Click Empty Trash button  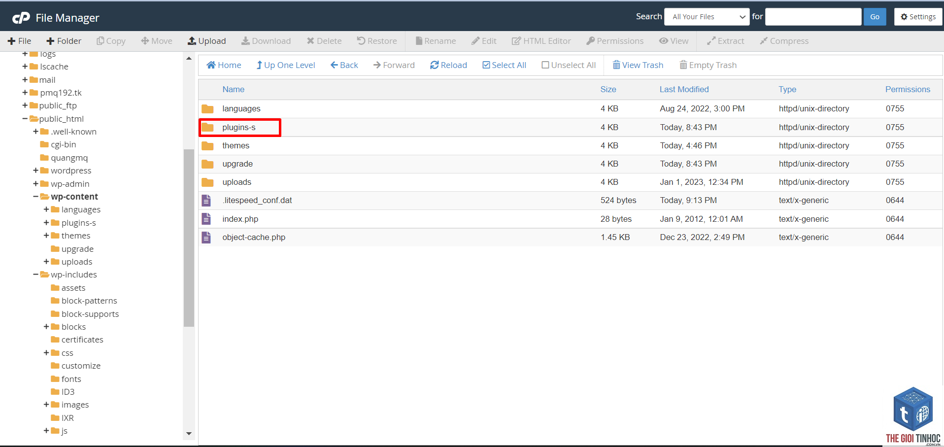(x=708, y=65)
